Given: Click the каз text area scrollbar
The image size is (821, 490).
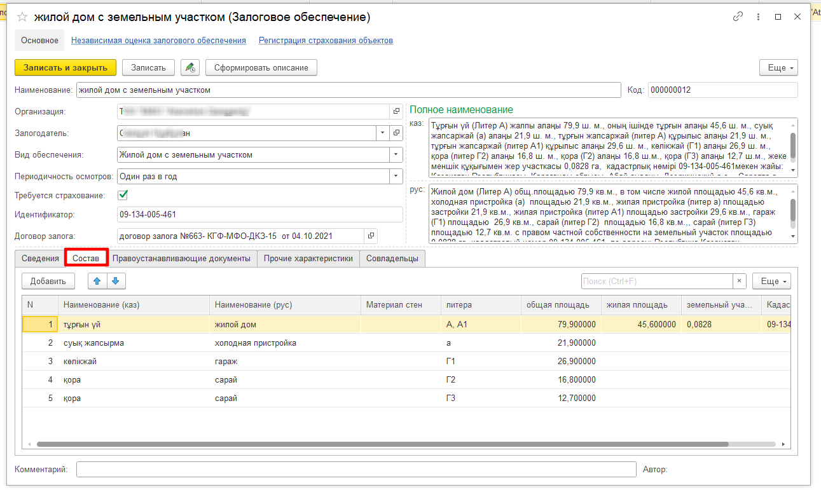Looking at the screenshot, I should [x=793, y=147].
